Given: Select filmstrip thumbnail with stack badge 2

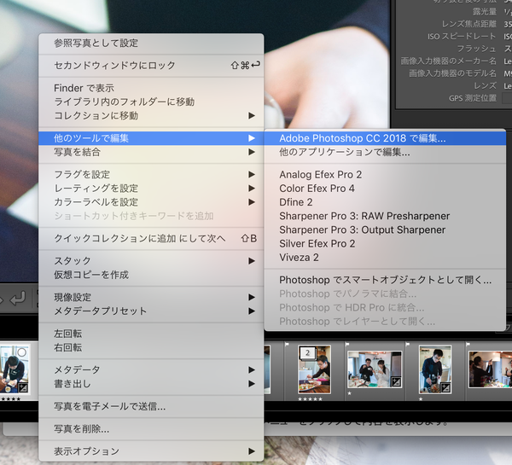Looking at the screenshot, I should tap(314, 369).
